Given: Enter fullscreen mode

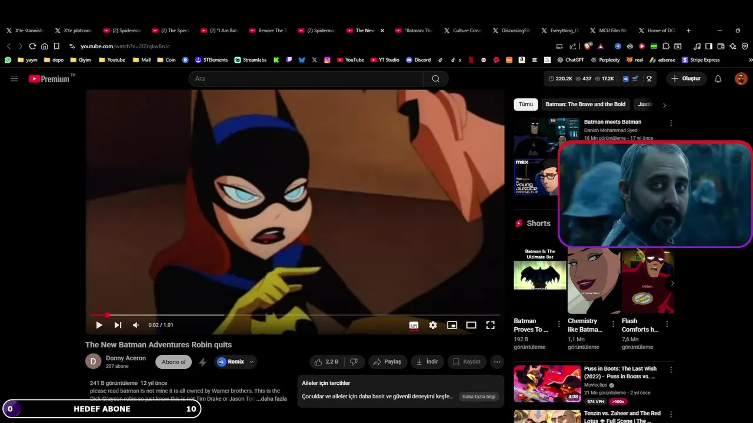Looking at the screenshot, I should (x=490, y=325).
